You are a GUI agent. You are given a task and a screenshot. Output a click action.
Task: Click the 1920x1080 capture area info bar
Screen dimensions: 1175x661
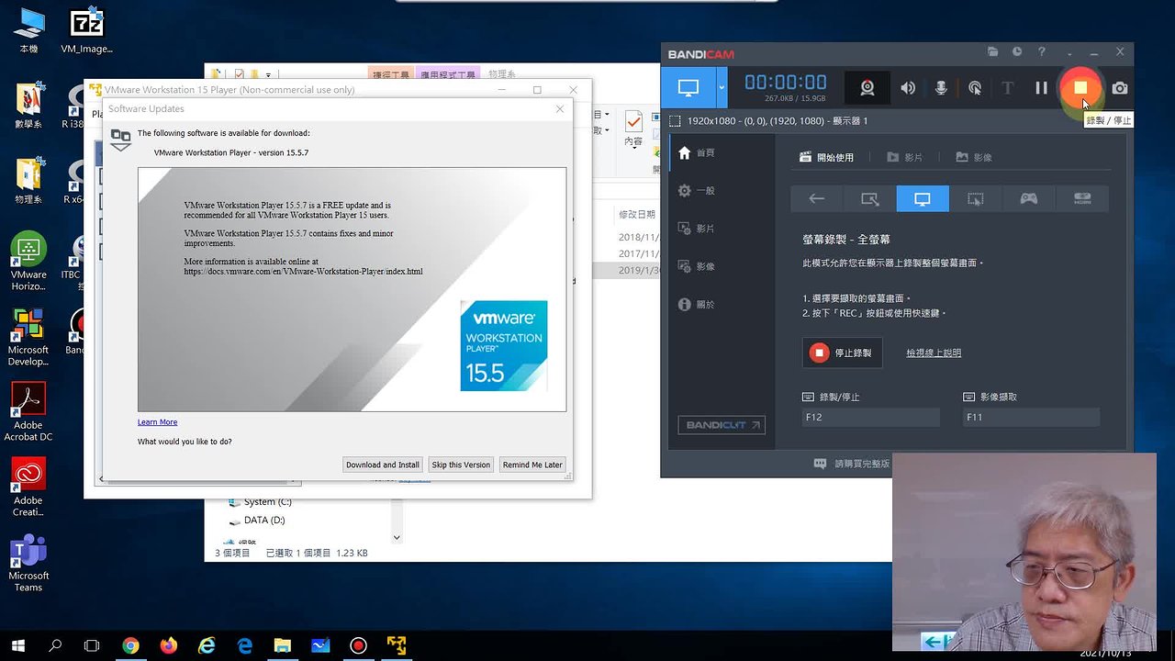pos(768,121)
